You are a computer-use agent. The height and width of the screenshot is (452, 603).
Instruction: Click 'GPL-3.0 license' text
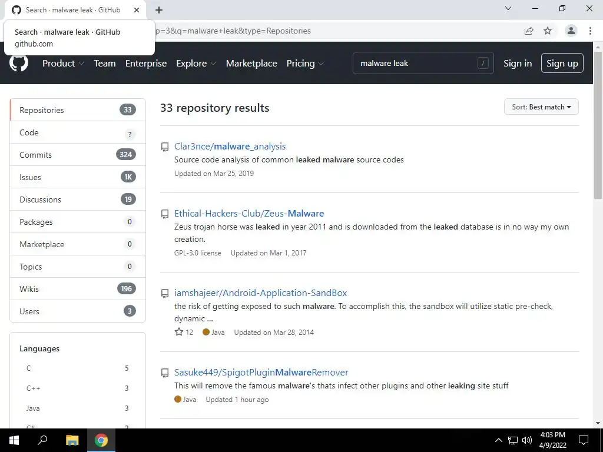tap(198, 253)
